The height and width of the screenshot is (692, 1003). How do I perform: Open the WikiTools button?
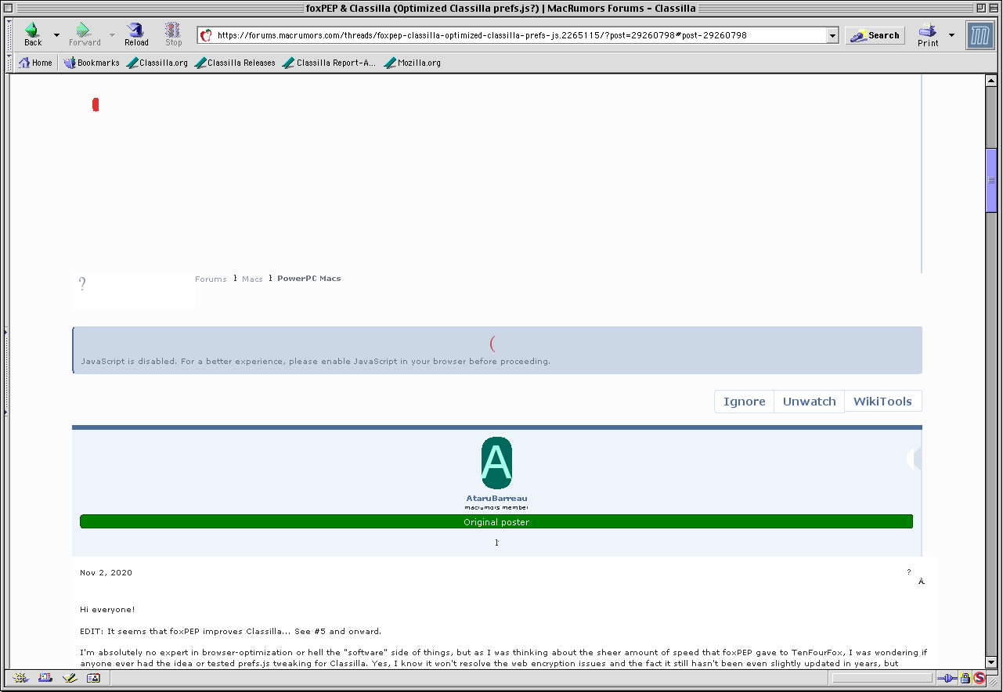[x=882, y=402]
